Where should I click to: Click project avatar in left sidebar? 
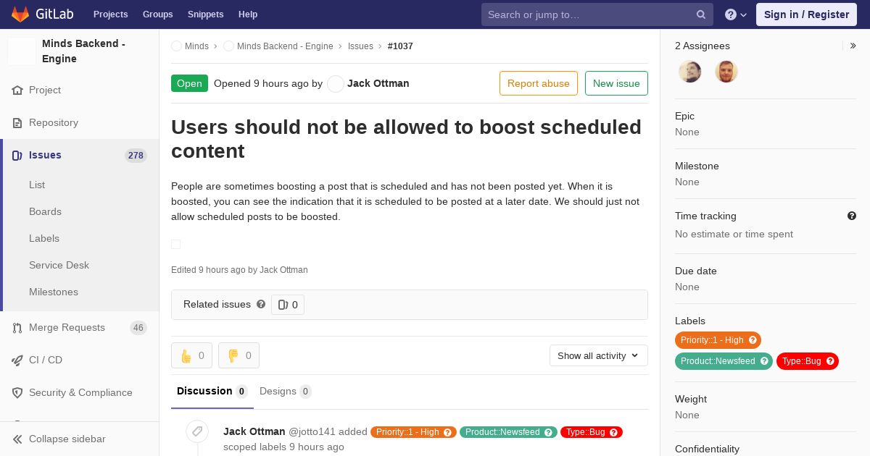coord(22,51)
